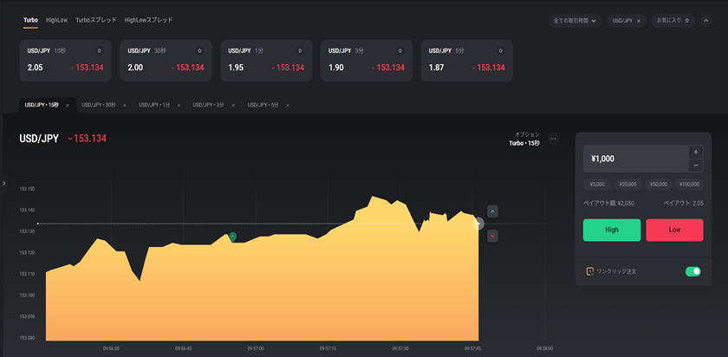The image size is (728, 357).
Task: Click the ¥1,000 amount input field
Action: pyautogui.click(x=635, y=159)
